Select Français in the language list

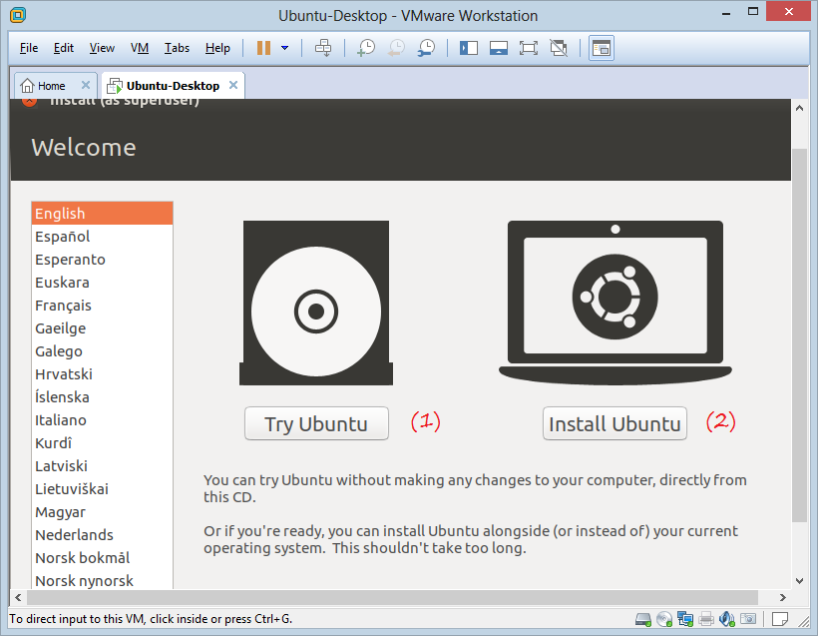point(102,306)
